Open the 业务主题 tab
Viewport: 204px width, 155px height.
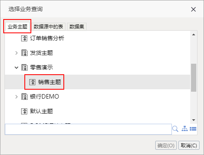[x=17, y=26]
